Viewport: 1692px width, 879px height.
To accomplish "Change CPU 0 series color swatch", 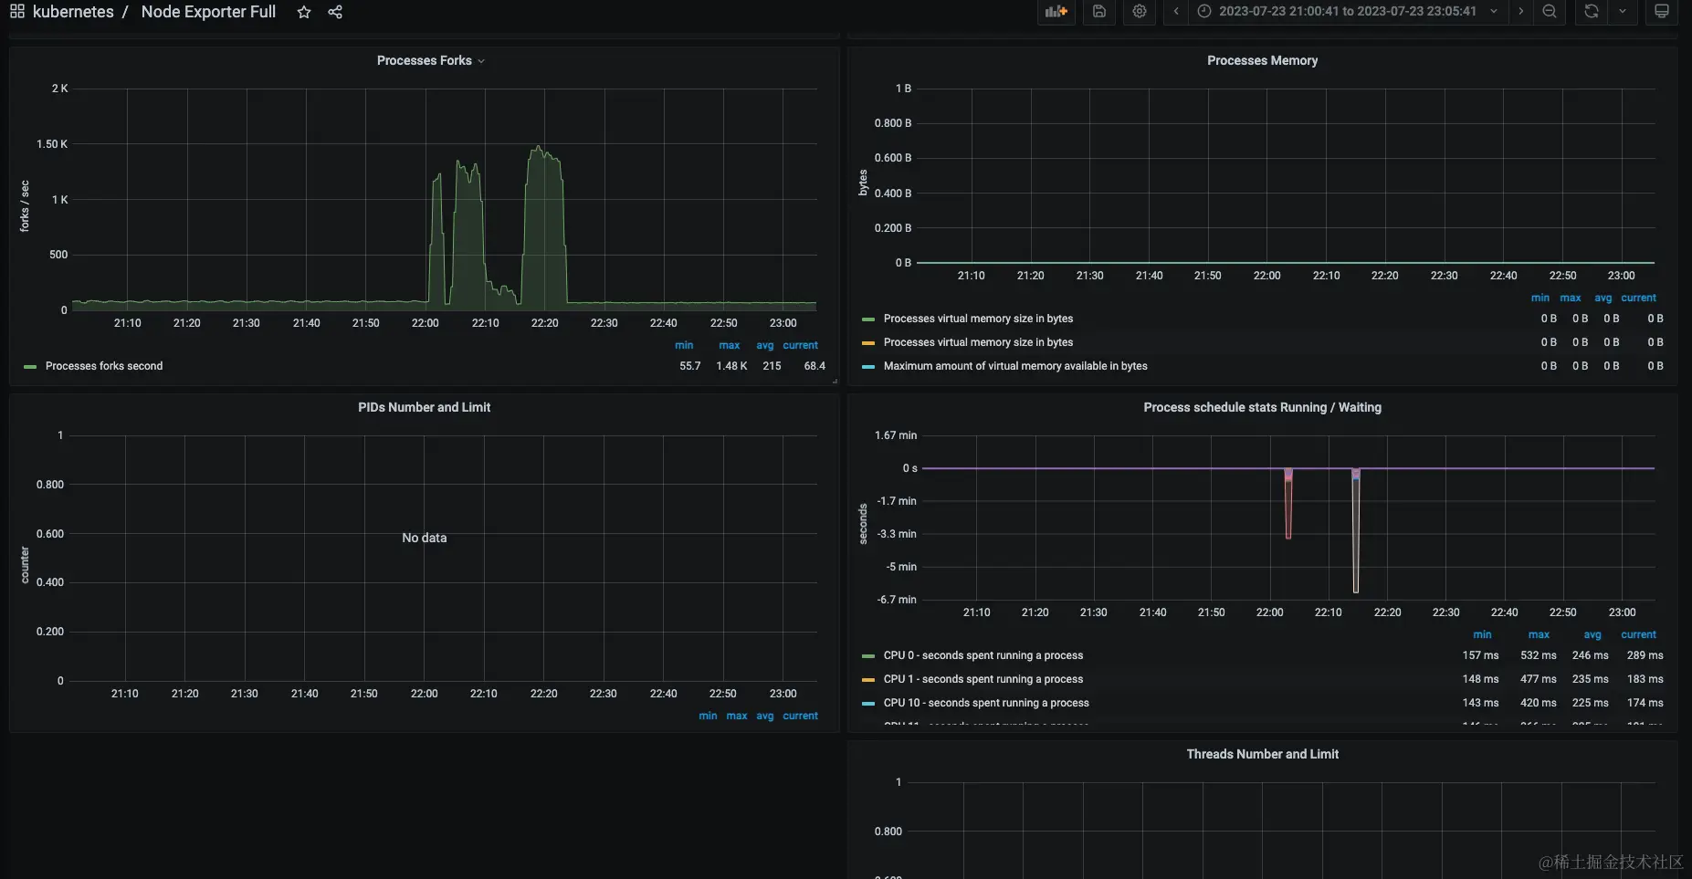I will click(x=868, y=656).
